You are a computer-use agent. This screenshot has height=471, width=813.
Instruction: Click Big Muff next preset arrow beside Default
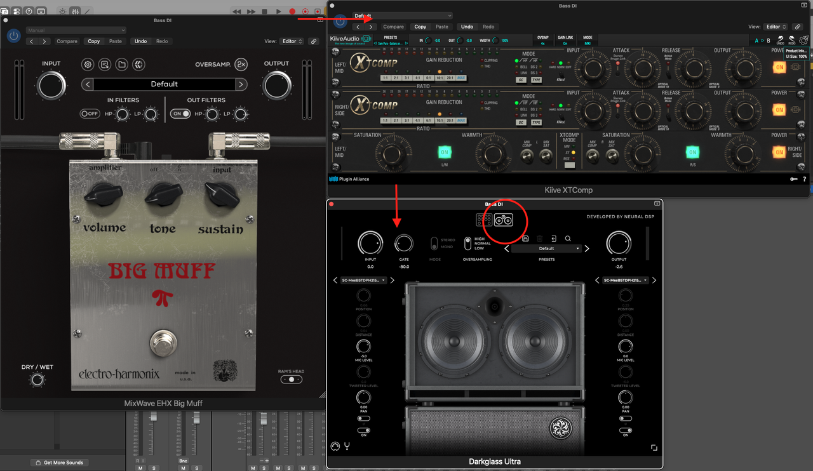(x=241, y=84)
